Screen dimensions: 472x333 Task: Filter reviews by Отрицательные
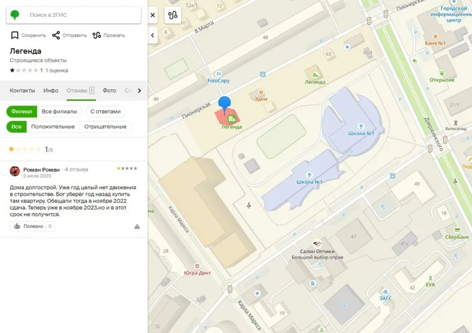pyautogui.click(x=104, y=127)
